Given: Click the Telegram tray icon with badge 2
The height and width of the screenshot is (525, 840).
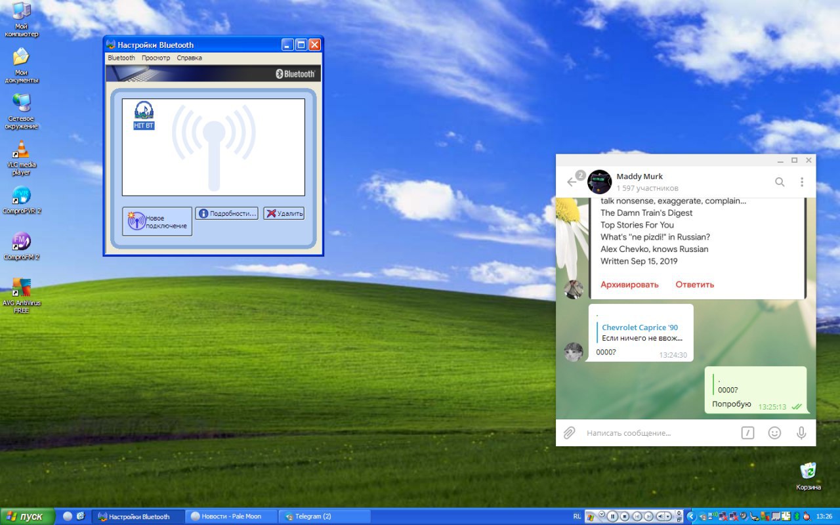Looking at the screenshot, I should tap(703, 516).
